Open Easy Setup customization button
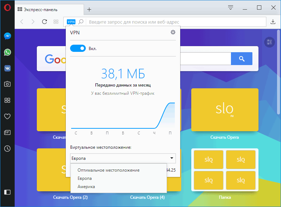Viewport: 281px width, 207px height. click(x=269, y=42)
